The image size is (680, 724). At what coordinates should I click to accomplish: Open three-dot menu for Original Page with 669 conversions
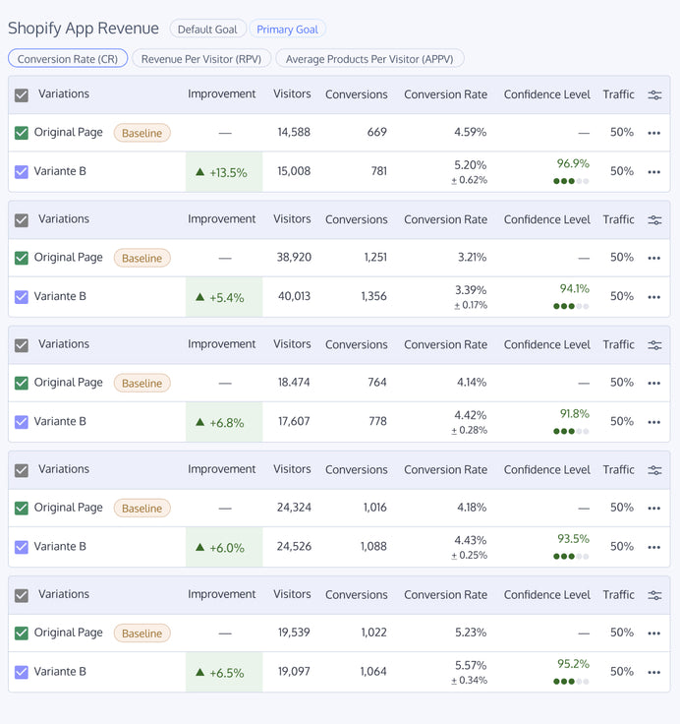(654, 133)
